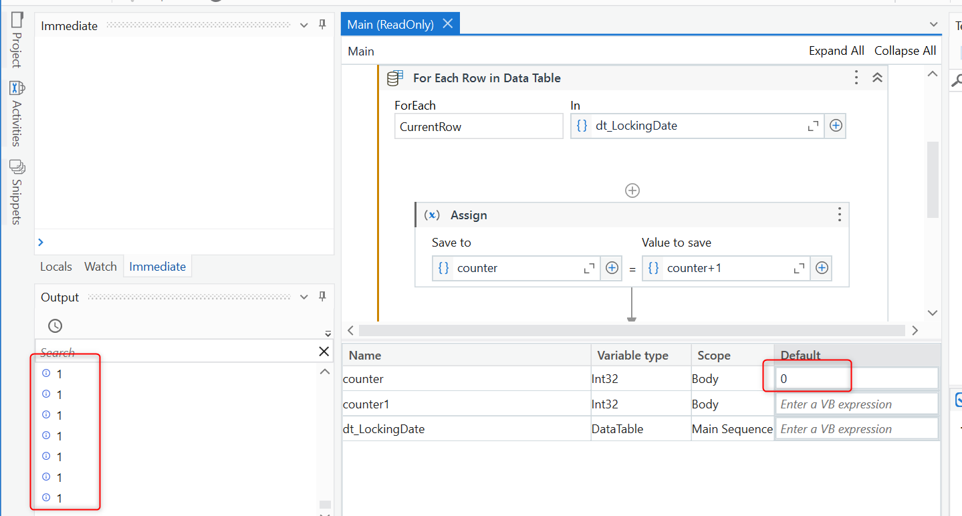Add activity with plus above Assign
Viewport: 962px width, 516px height.
(x=632, y=190)
